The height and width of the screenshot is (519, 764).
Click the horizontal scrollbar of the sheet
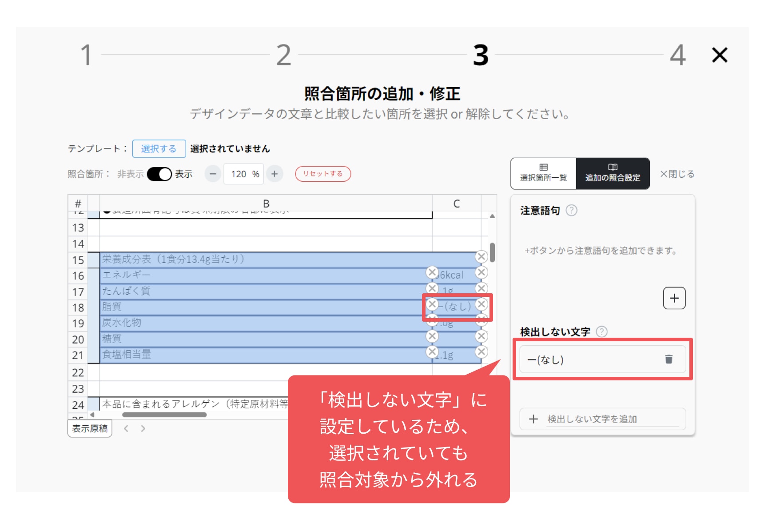pos(164,415)
